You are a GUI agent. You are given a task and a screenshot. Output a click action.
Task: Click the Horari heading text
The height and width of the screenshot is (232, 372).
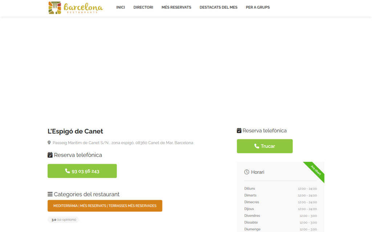tap(258, 172)
